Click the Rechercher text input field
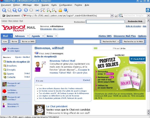The width and height of the screenshot is (150, 118). click(x=105, y=21)
